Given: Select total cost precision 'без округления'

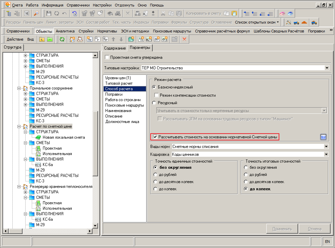Looking at the screenshot, I should [246, 167].
